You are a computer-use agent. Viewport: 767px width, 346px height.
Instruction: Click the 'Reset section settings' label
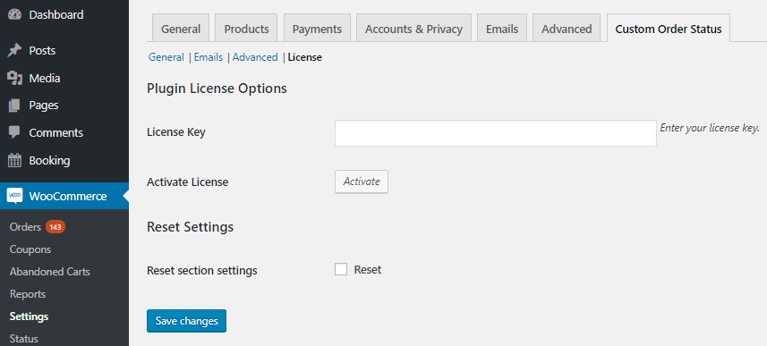202,270
